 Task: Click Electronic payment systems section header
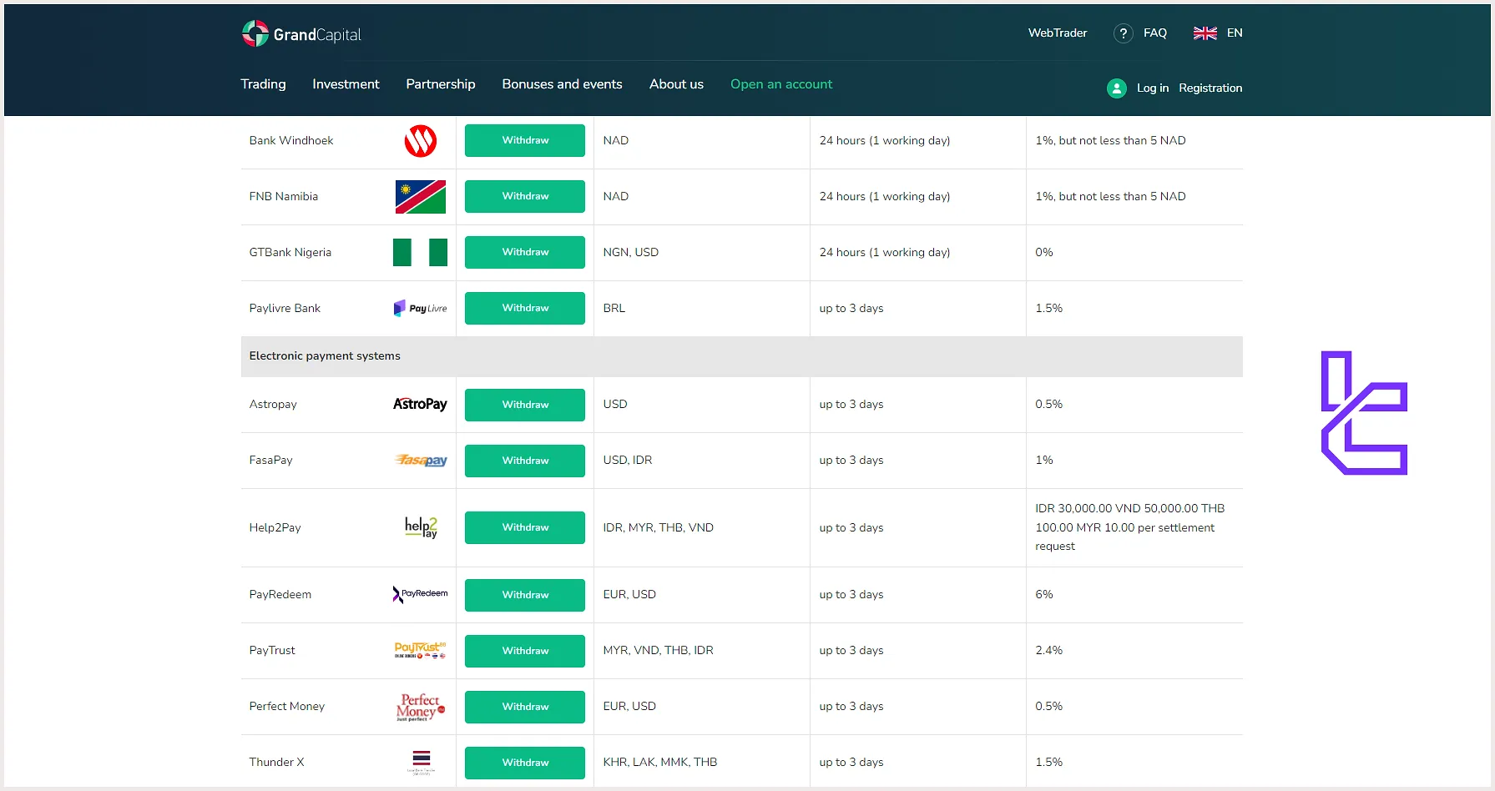point(741,356)
